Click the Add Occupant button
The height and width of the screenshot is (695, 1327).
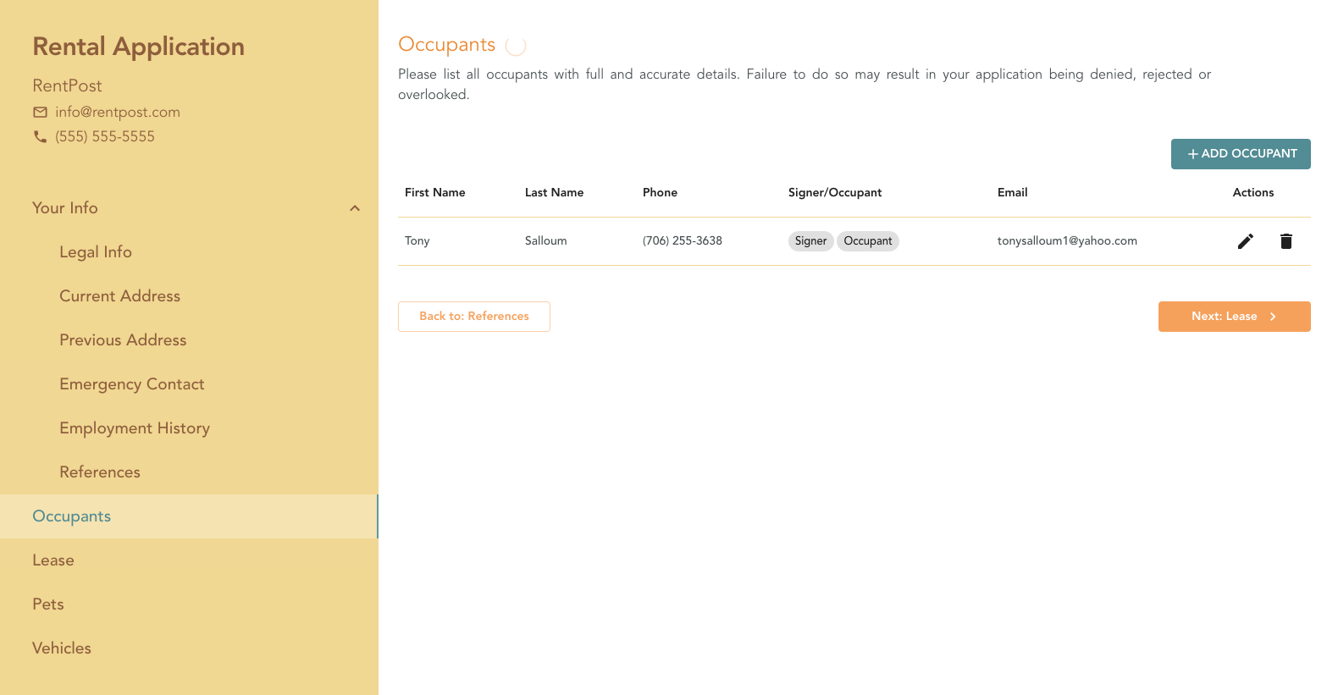point(1241,153)
